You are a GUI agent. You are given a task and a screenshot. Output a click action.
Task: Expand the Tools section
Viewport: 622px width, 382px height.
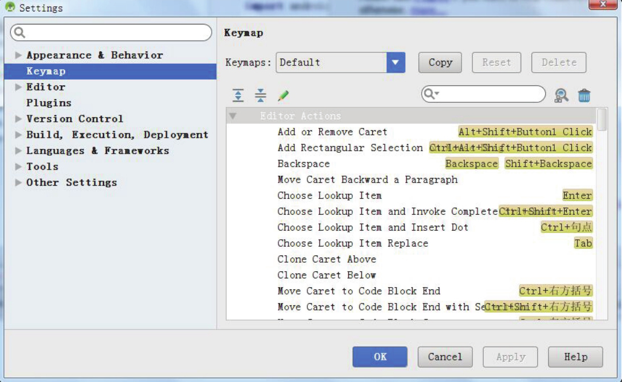(18, 166)
